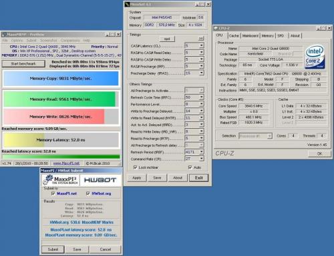Click Exit in MemSet
334x256 pixels.
pyautogui.click(x=198, y=177)
